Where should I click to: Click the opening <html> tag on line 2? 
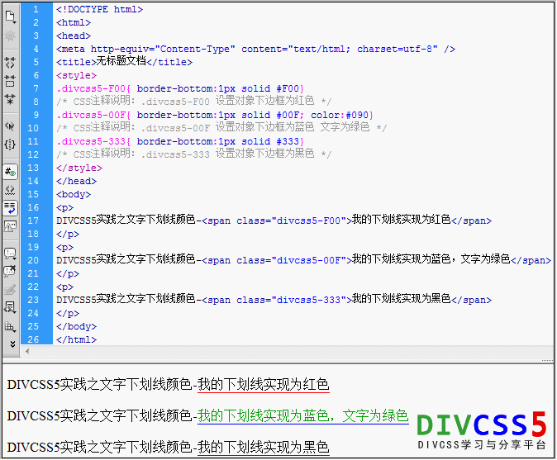point(74,23)
